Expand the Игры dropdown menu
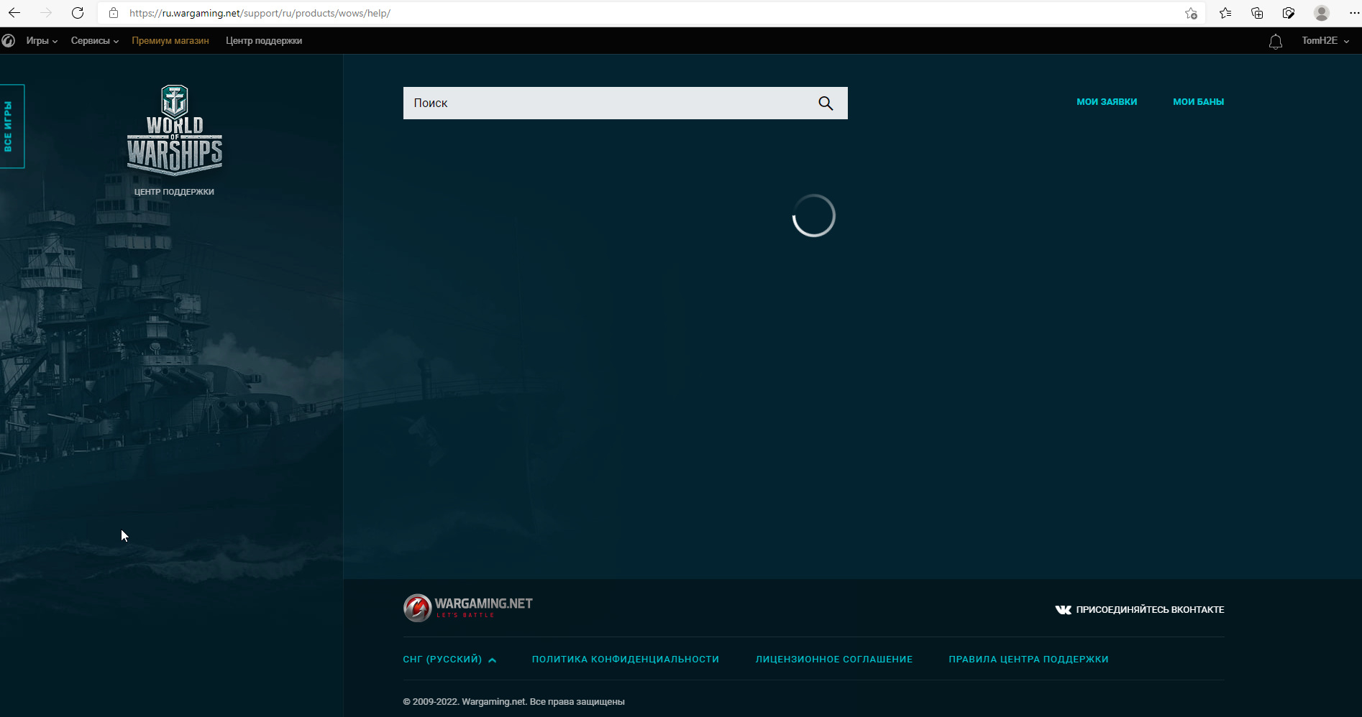Screen dimensions: 1362x717 tap(42, 41)
